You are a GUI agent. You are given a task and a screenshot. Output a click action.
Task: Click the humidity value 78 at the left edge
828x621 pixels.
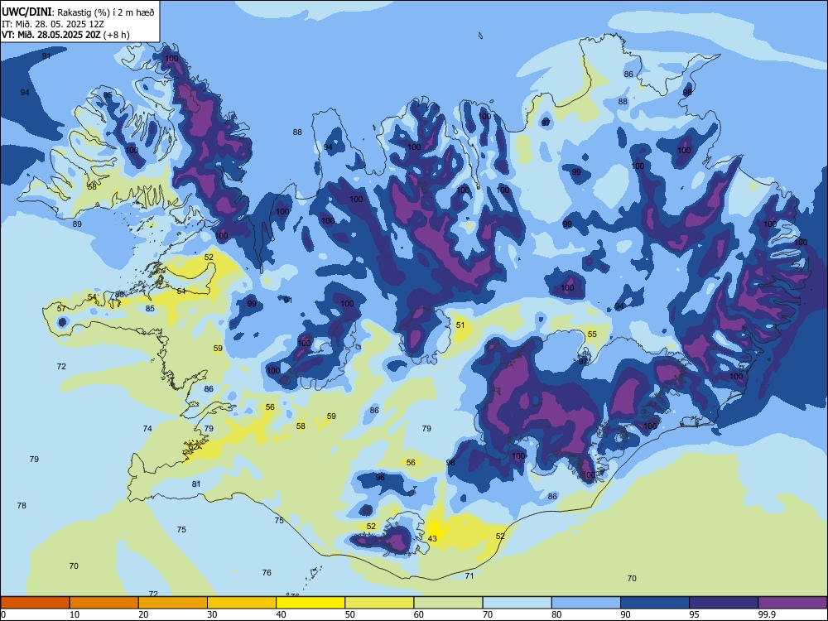[22, 505]
